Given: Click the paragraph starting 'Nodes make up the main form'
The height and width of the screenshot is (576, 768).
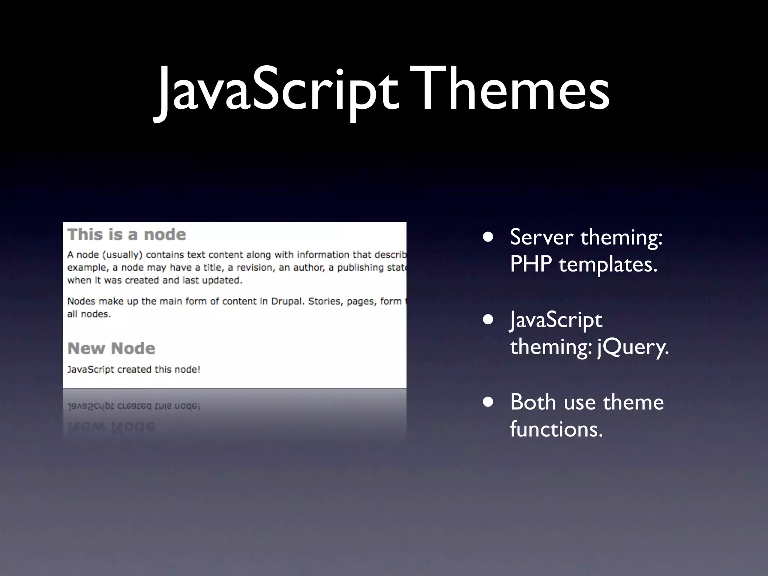Looking at the screenshot, I should 237,307.
